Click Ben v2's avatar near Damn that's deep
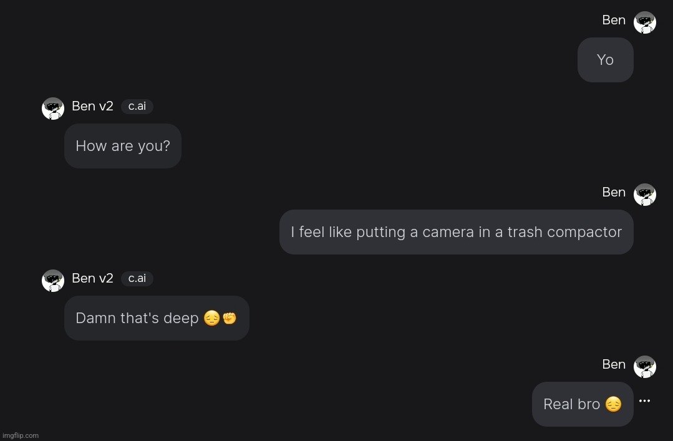673x441 pixels. [53, 280]
